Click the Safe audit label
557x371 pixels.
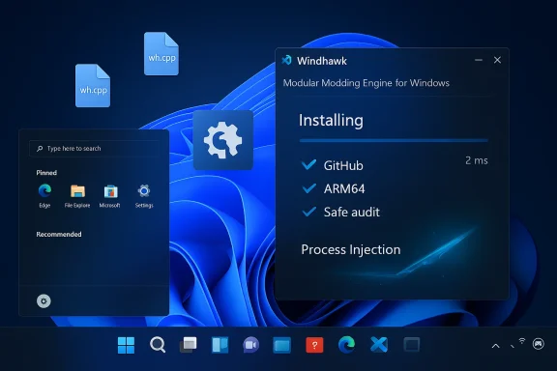[x=352, y=213]
